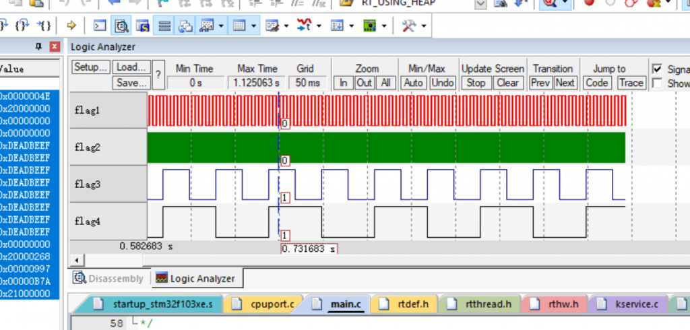Click the Trace Windows icon
This screenshot has width=690, height=330.
click(337, 26)
